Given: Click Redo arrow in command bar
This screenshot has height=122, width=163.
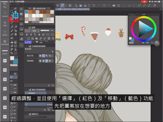Looking at the screenshot, I should 99,5.
